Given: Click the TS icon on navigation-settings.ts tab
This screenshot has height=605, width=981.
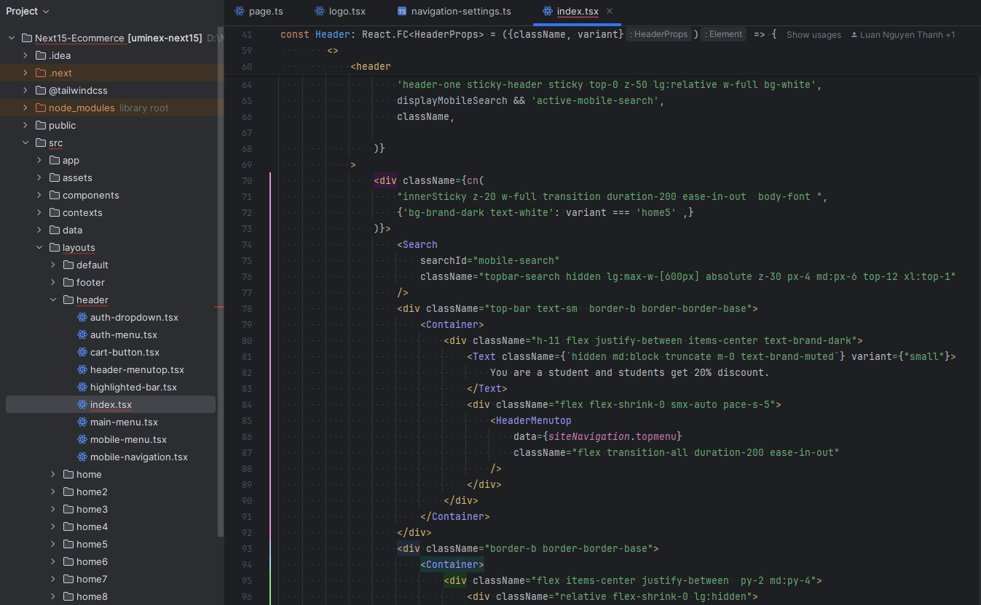Looking at the screenshot, I should coord(402,12).
